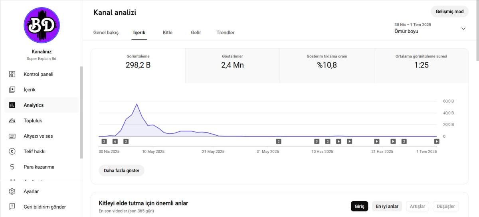Click the timeline marker labeled 6
This screenshot has width=479, height=217.
pyautogui.click(x=115, y=141)
